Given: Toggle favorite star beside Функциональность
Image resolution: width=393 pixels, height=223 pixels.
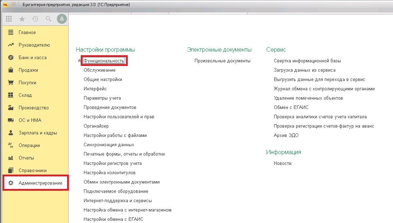Looking at the screenshot, I should 79,61.
